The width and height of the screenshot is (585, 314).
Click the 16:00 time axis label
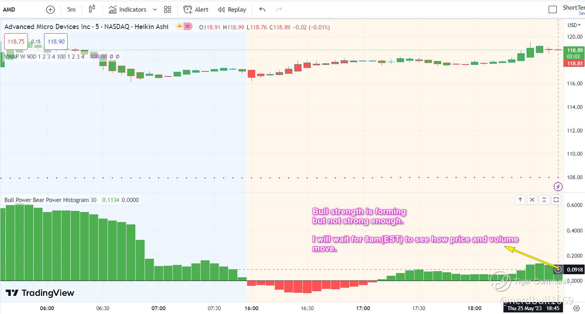point(252,308)
